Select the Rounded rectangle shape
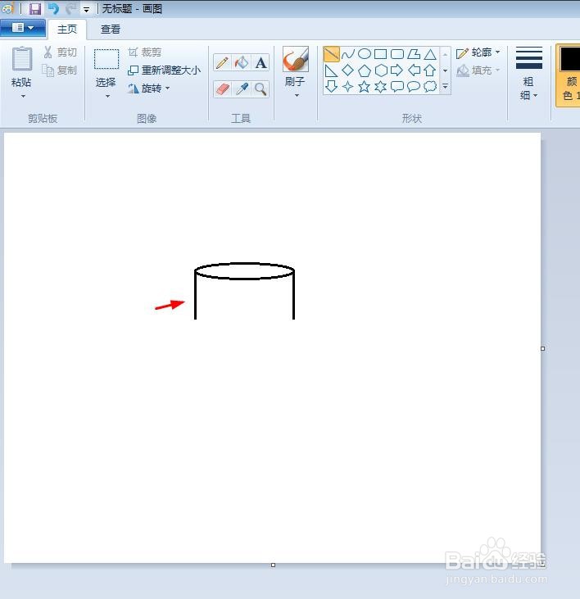The height and width of the screenshot is (599, 580). (397, 54)
